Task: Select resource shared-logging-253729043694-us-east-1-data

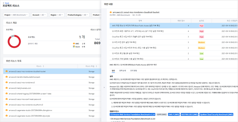Action: tap(30, 94)
